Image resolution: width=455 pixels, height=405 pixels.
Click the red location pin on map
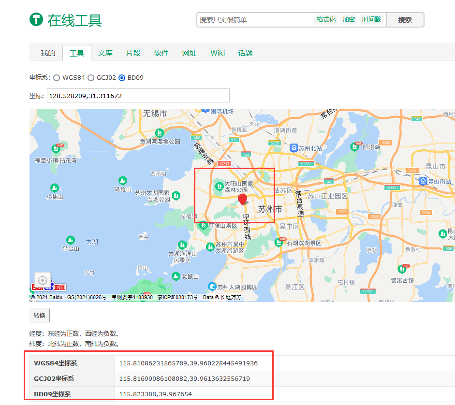pos(242,199)
